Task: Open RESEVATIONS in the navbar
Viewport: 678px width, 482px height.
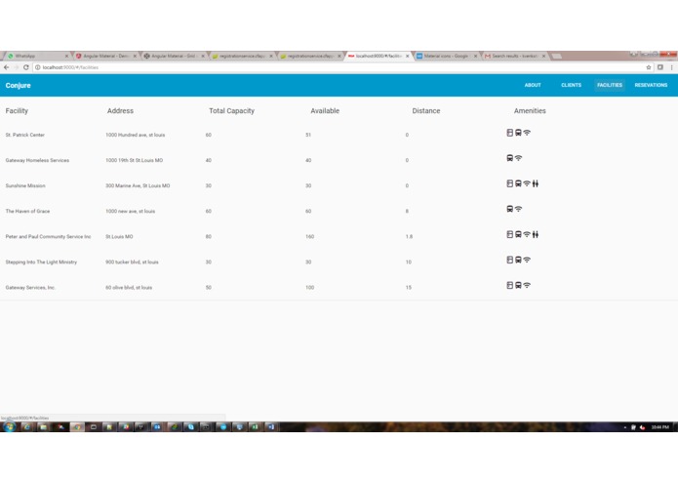Action: (651, 85)
